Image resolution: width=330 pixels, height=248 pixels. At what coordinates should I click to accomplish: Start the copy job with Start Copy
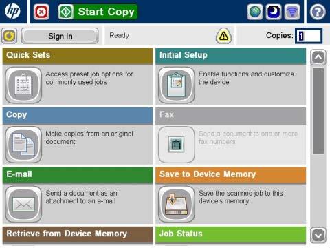(x=98, y=12)
